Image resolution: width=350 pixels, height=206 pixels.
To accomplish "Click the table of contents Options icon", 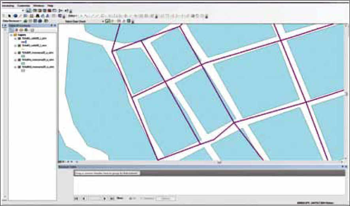I will click(x=32, y=30).
